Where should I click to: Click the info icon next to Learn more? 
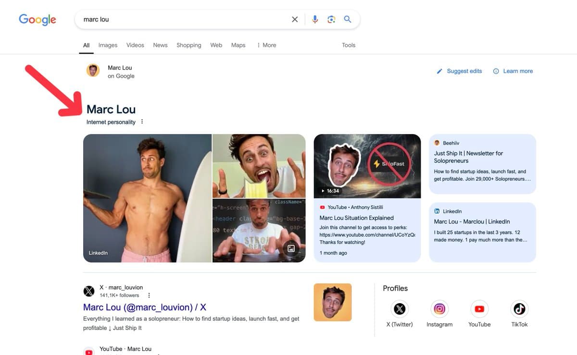point(496,71)
